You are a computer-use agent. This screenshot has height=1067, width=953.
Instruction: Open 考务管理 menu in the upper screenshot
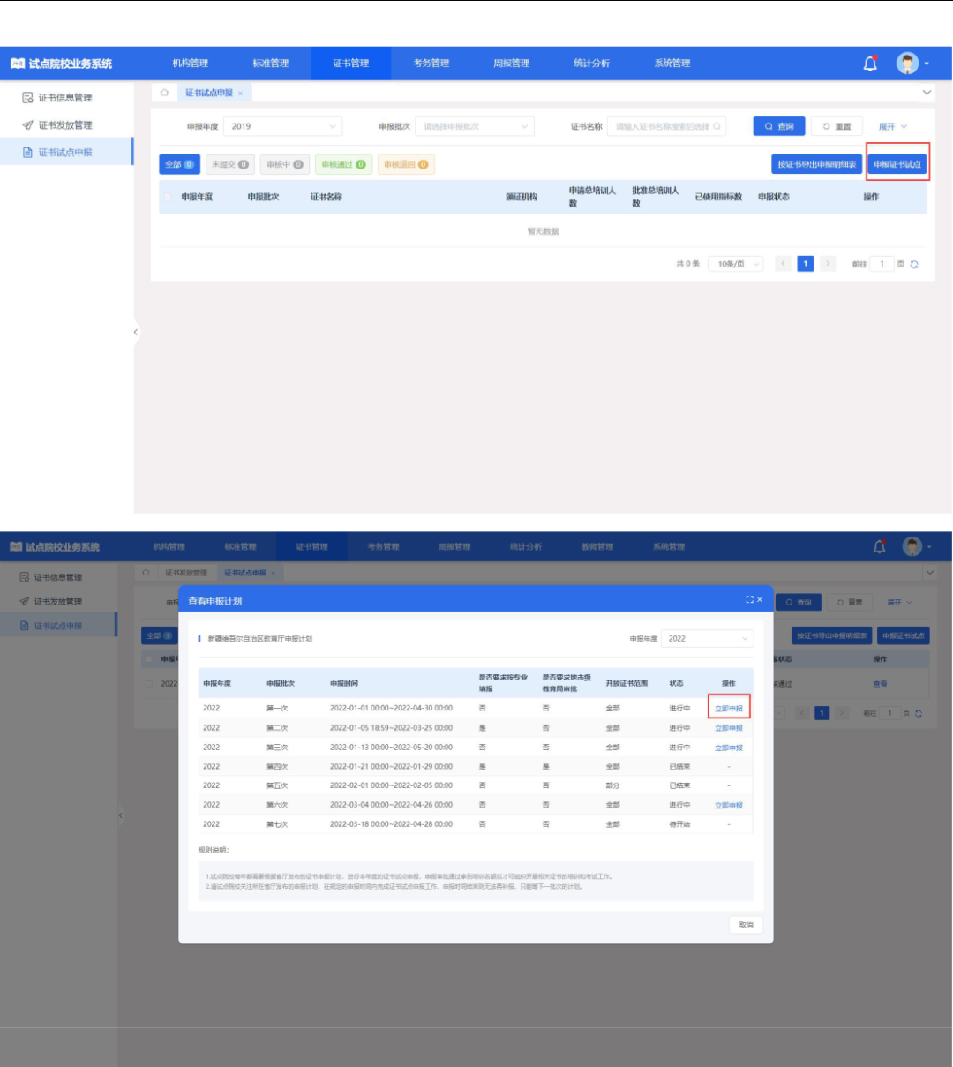coord(431,64)
